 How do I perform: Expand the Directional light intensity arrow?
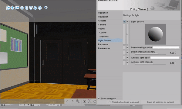pyautogui.click(x=127, y=53)
